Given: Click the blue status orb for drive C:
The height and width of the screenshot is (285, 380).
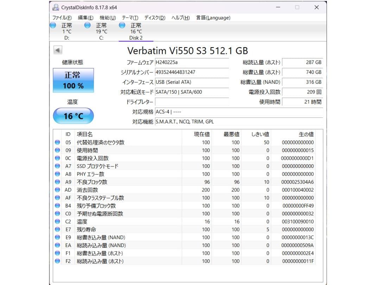Looking at the screenshot, I should (88, 25).
